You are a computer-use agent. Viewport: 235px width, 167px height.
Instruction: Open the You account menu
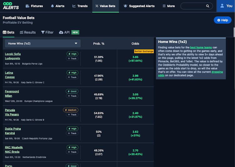click(x=226, y=6)
